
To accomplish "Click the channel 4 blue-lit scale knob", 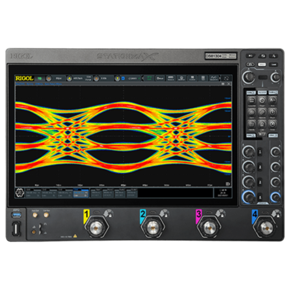I will pyautogui.click(x=248, y=197).
